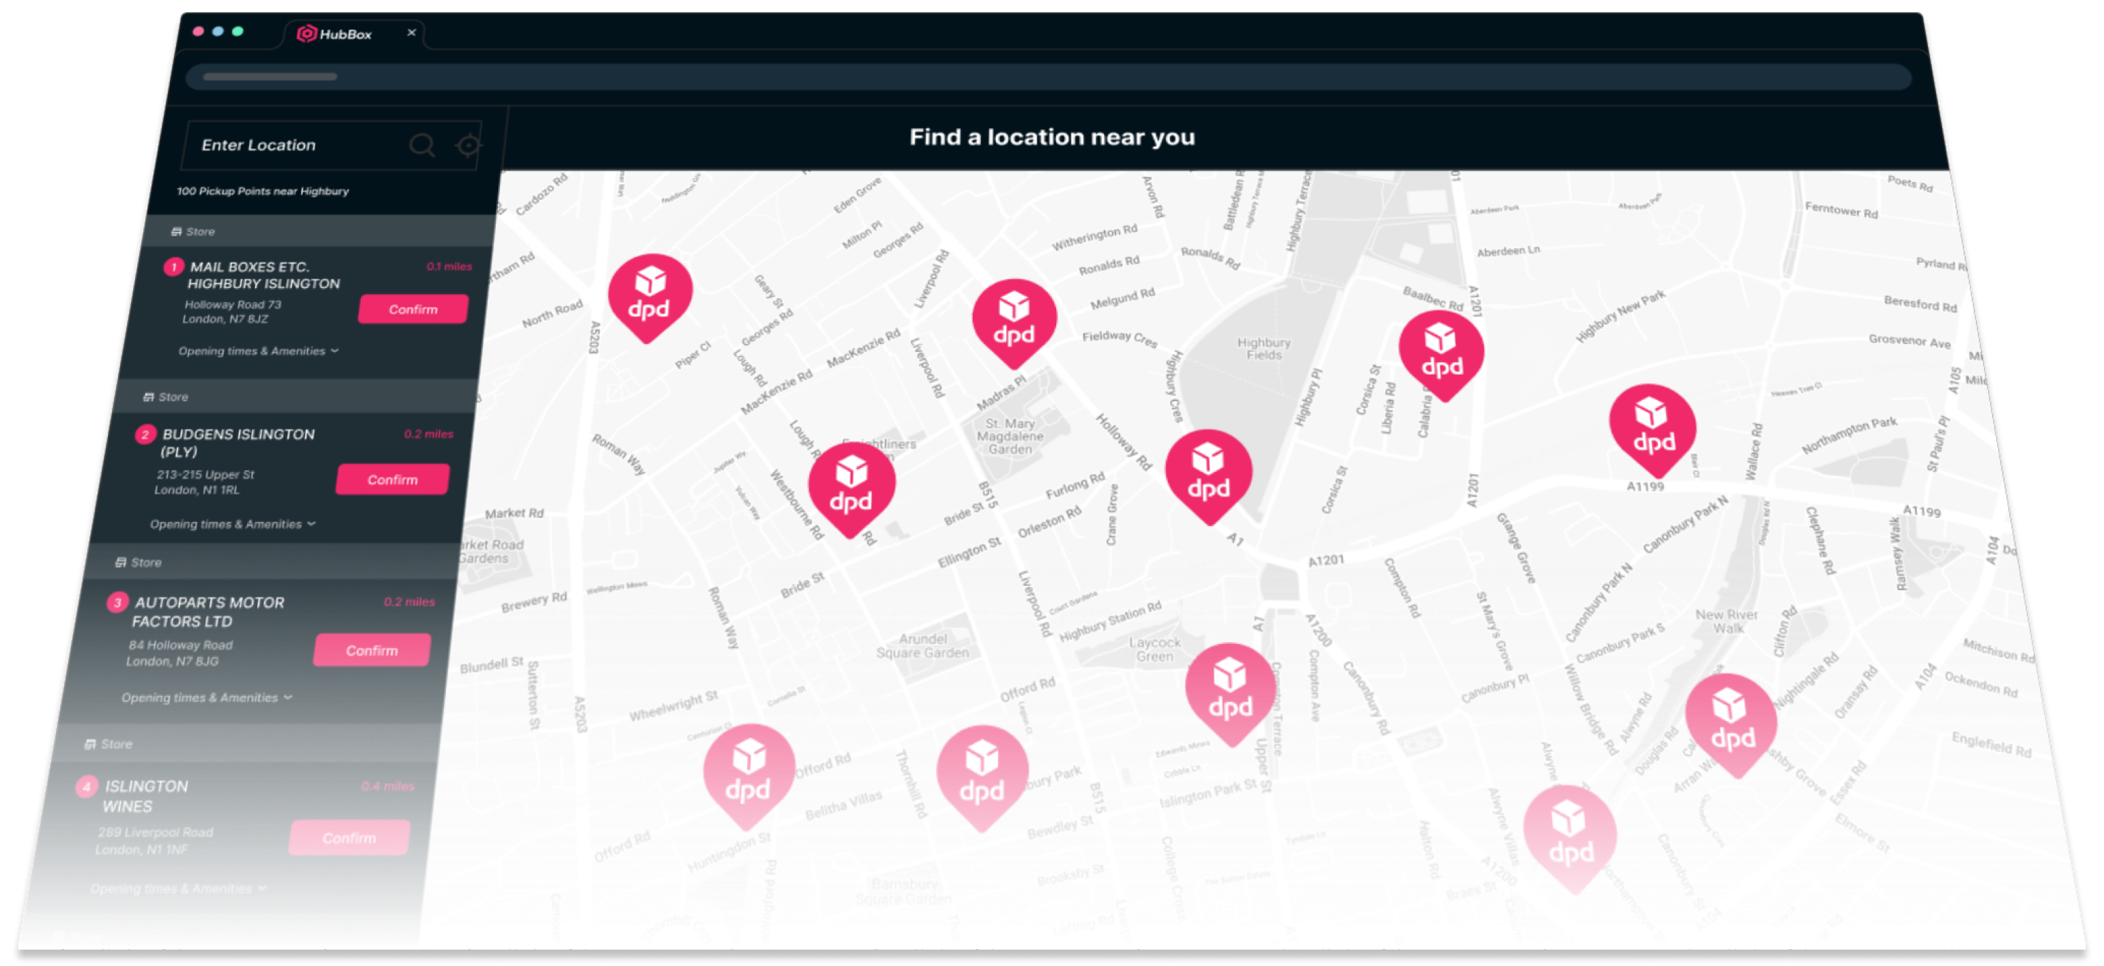Viewport: 2104px width, 966px height.
Task: Click the '84 Holloway Road' address line
Action: click(181, 645)
